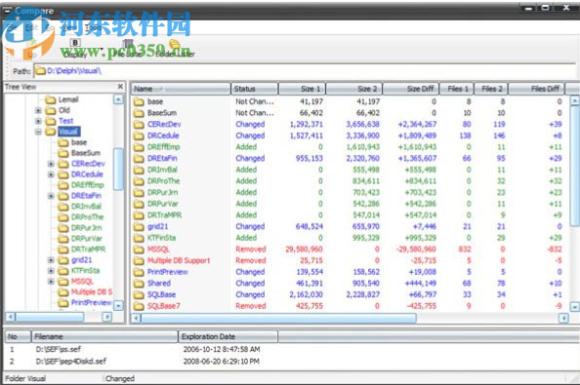The height and width of the screenshot is (385, 580).
Task: Click Size 1 value 29,580,960
Action: [x=304, y=250]
